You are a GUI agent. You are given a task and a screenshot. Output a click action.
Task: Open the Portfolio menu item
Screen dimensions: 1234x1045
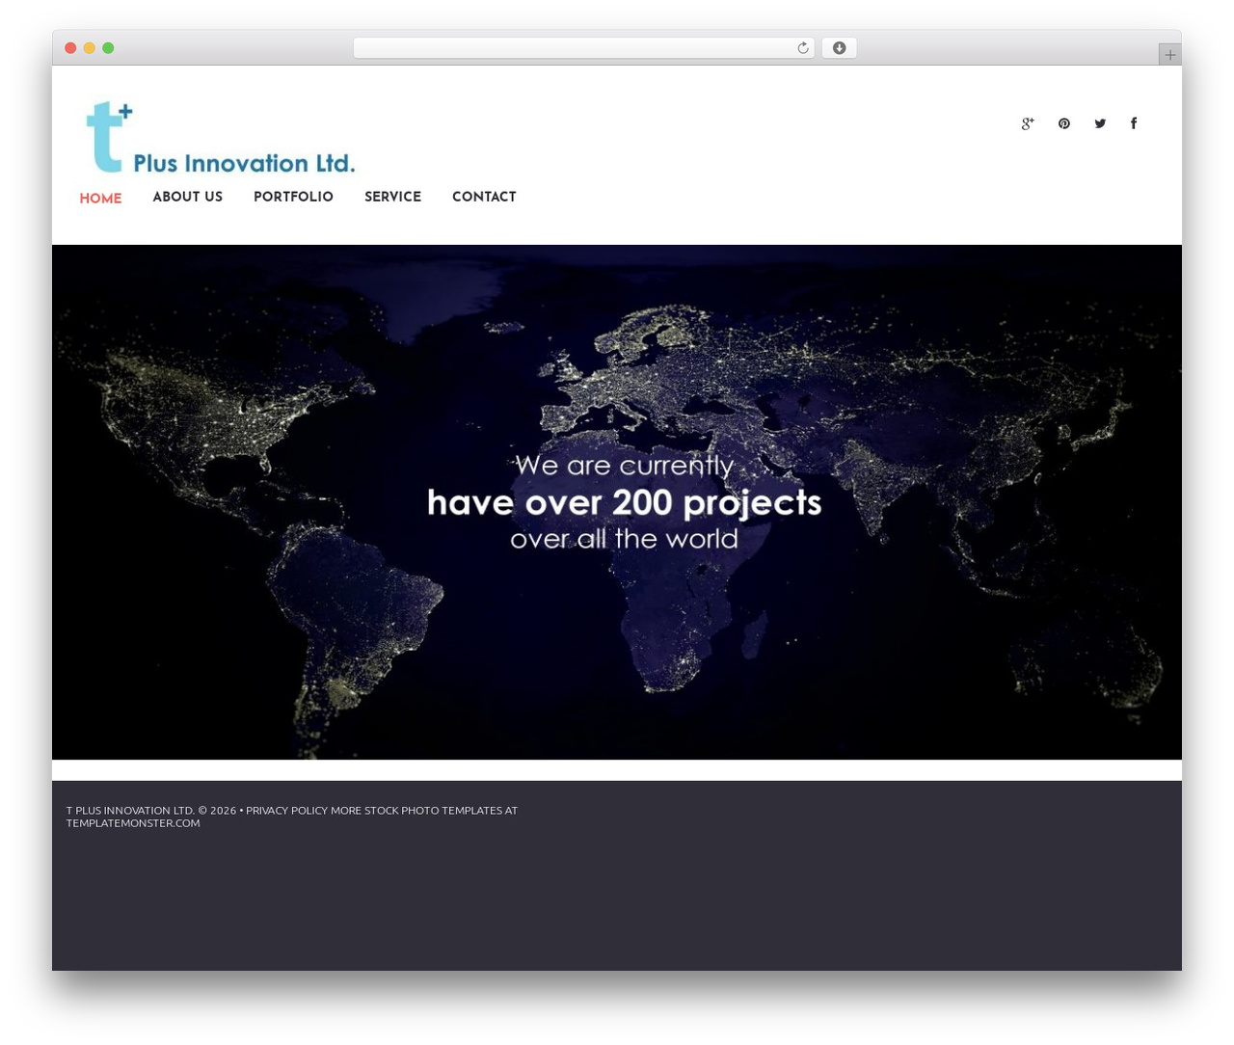click(x=293, y=197)
